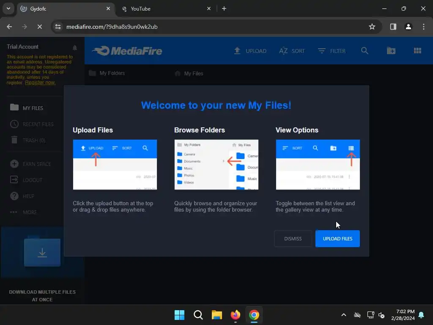Open Windows taskbar search
This screenshot has width=433, height=325.
[x=198, y=315]
